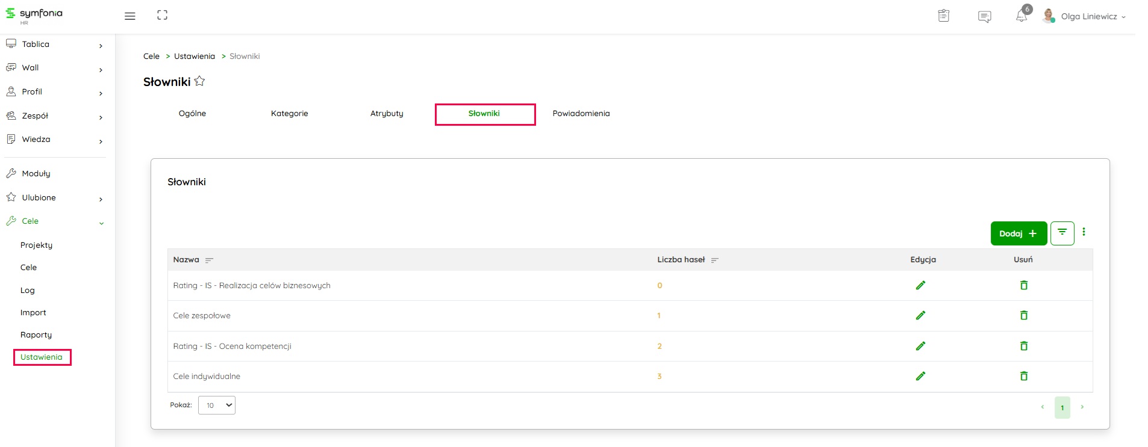Image resolution: width=1148 pixels, height=447 pixels.
Task: Open the notifications bell
Action: click(1021, 16)
